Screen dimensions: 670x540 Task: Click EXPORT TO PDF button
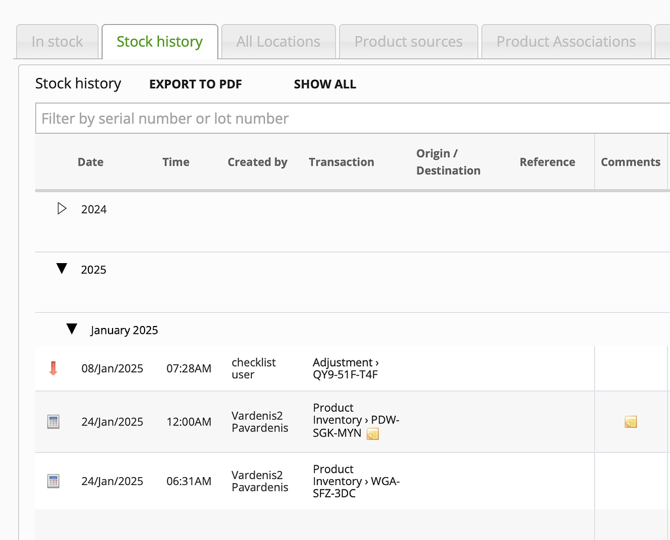(x=196, y=84)
